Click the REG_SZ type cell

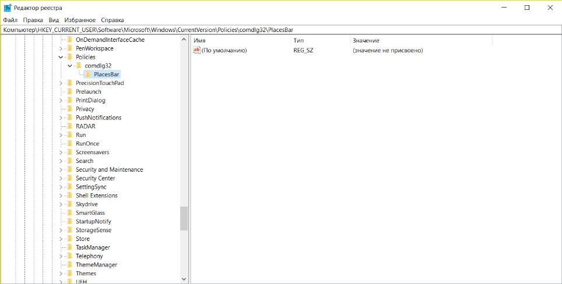click(303, 51)
